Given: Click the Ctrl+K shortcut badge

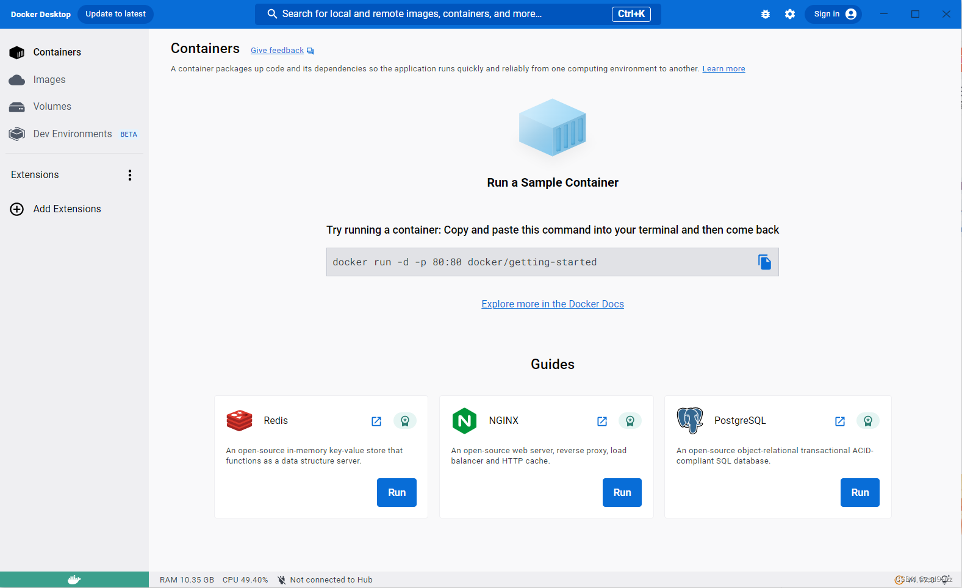Looking at the screenshot, I should (x=631, y=14).
